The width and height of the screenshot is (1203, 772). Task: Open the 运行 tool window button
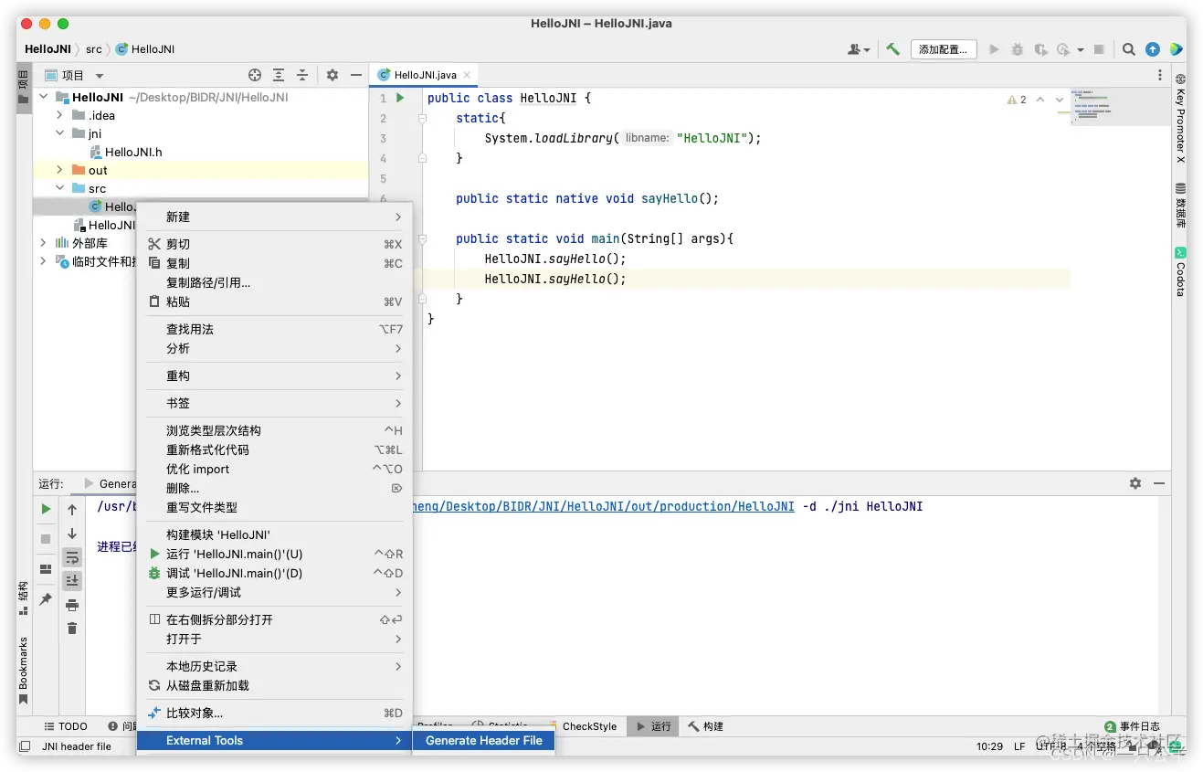click(x=654, y=726)
